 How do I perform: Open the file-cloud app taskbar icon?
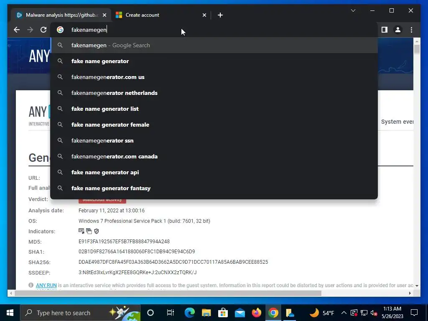coord(290,313)
